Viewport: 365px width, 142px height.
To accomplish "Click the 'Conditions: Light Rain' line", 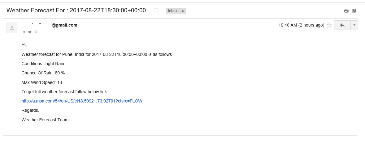I will coord(43,64).
